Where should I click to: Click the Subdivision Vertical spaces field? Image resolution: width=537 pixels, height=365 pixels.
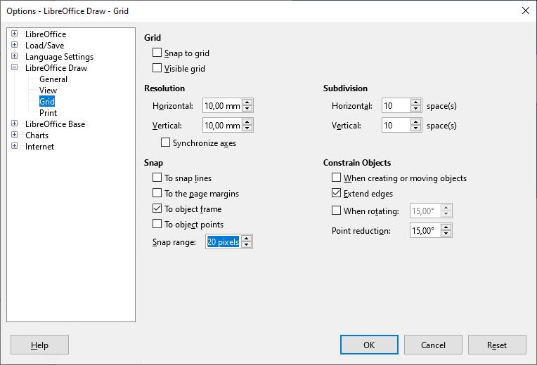pyautogui.click(x=396, y=125)
